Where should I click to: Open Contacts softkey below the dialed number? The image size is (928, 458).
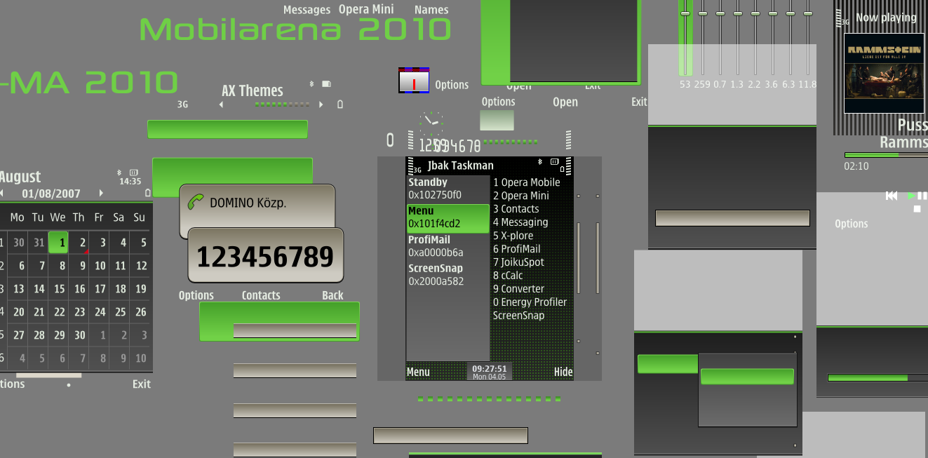(x=261, y=295)
